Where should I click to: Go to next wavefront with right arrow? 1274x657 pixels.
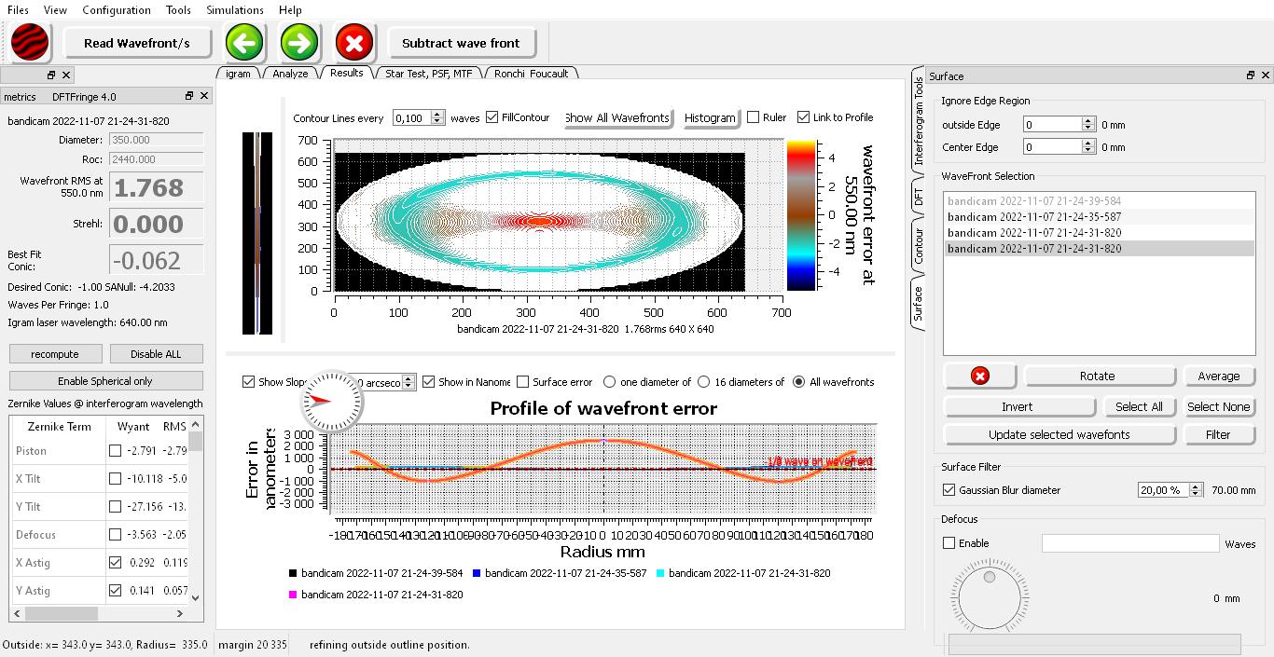(x=299, y=42)
